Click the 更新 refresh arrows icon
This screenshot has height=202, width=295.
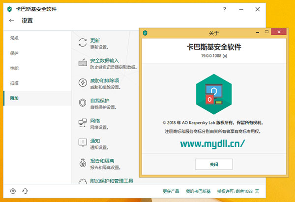click(83, 43)
